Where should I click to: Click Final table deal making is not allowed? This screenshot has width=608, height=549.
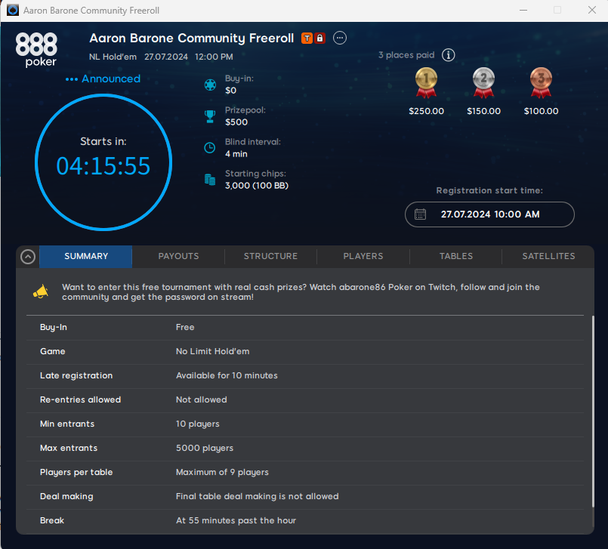257,497
